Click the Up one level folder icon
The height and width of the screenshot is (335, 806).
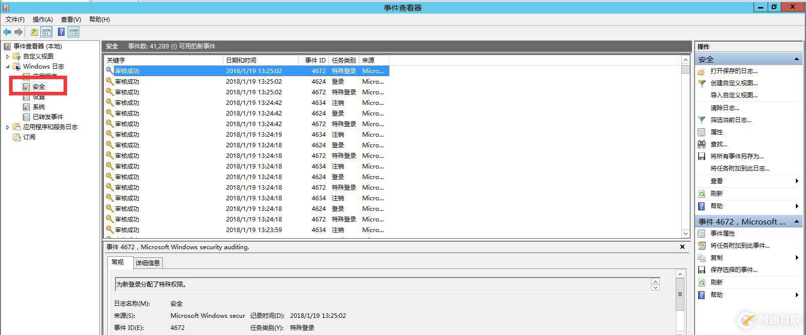(34, 32)
